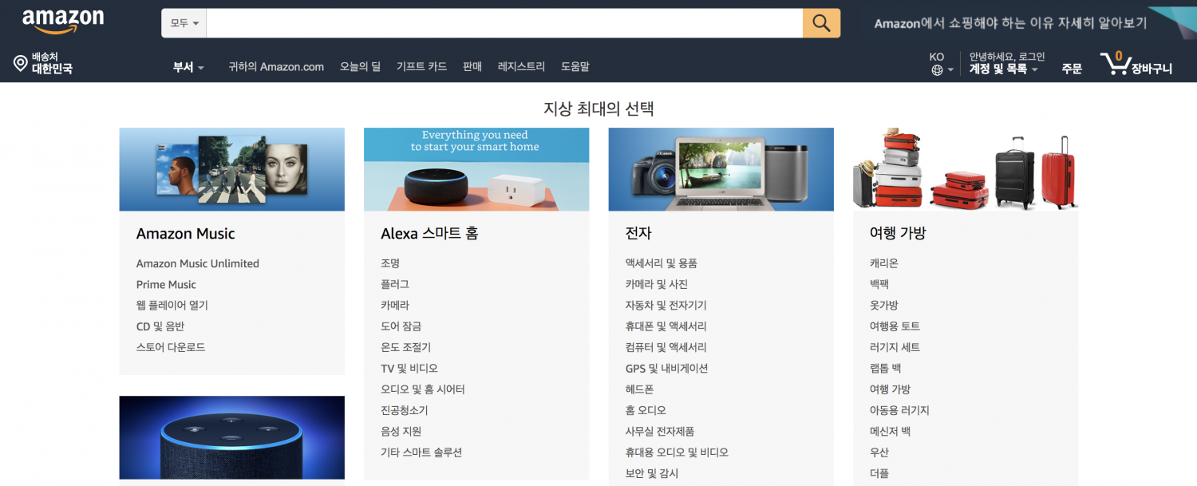Click the globe language icon
Image resolution: width=1197 pixels, height=486 pixels.
point(938,70)
